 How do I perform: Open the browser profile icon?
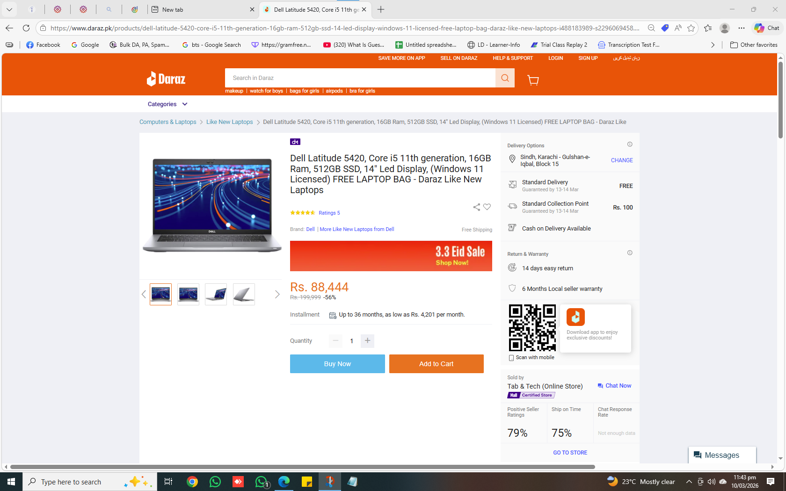pos(725,28)
